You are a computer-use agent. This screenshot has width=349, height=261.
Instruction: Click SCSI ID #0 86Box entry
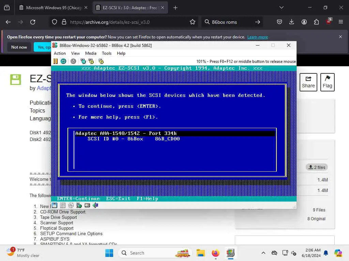click(x=134, y=139)
